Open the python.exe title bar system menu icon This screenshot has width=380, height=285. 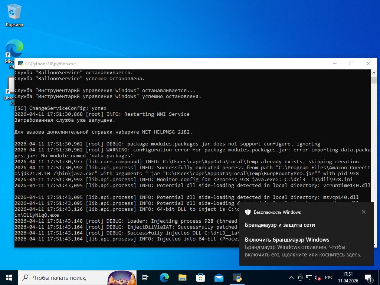click(20, 64)
